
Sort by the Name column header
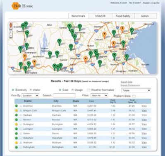[x=28, y=101]
